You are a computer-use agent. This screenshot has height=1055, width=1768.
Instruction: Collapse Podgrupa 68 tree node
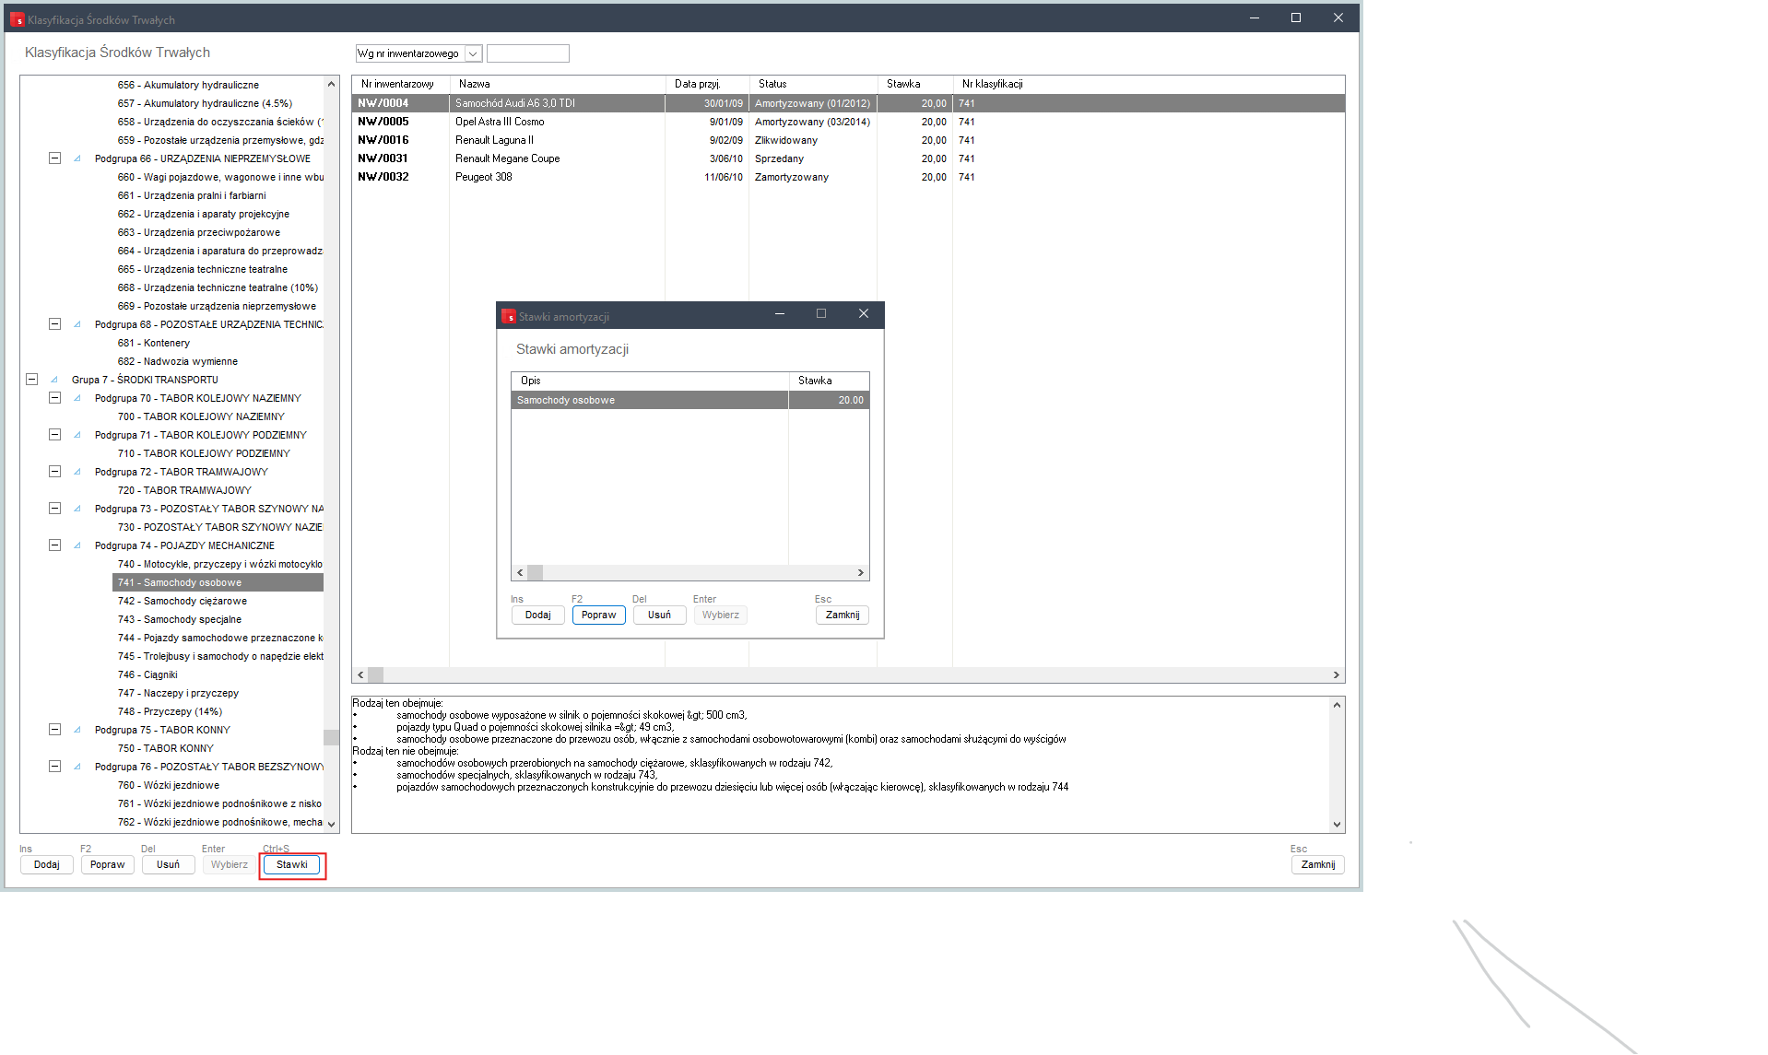[54, 324]
